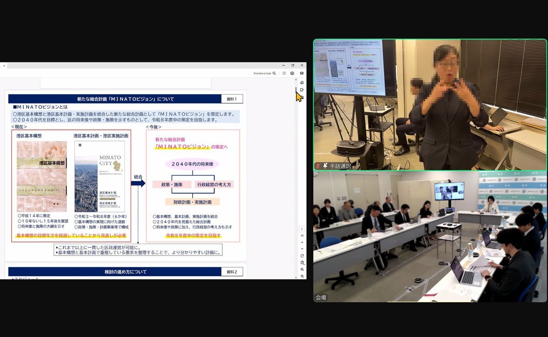Open the bookmarks panel icon in the right rail
The height and width of the screenshot is (337, 548).
coord(302,90)
